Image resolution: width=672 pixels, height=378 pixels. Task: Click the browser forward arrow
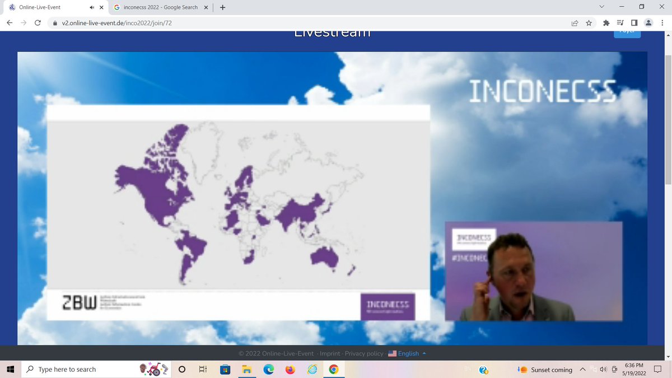tap(24, 23)
